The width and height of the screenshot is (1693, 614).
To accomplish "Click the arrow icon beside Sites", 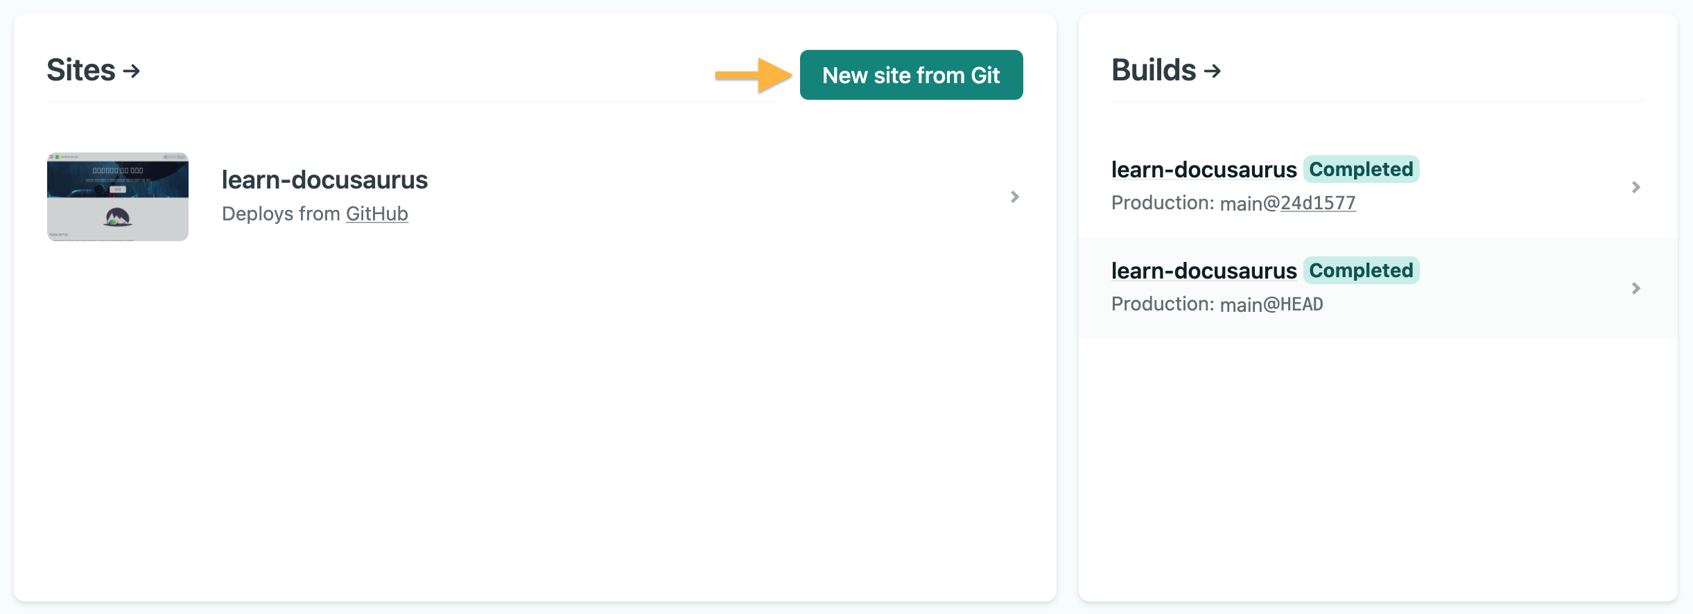I will (x=132, y=71).
